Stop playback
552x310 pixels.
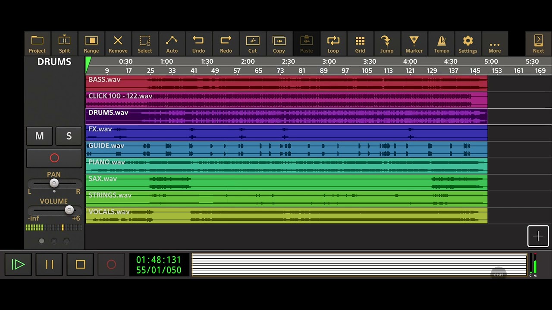80,264
